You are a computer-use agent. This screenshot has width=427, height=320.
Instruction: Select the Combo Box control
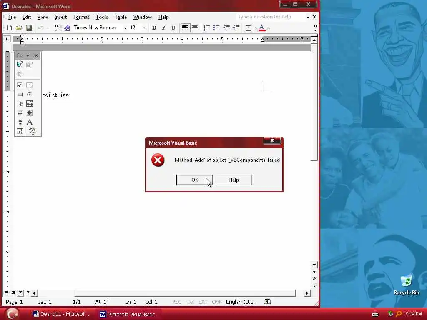point(30,104)
